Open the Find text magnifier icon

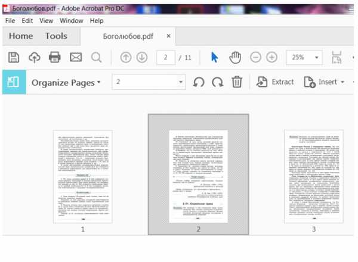[96, 57]
